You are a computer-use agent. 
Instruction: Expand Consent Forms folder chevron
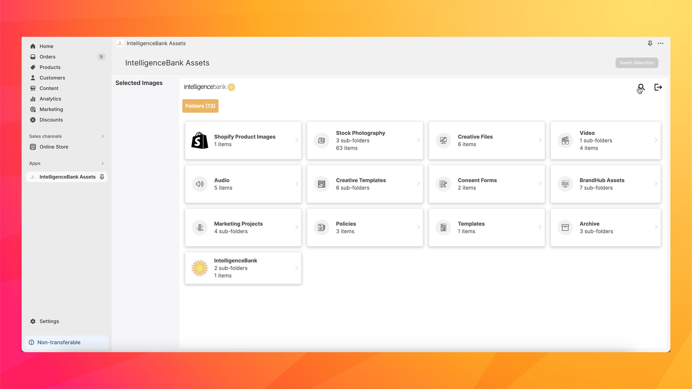click(540, 184)
